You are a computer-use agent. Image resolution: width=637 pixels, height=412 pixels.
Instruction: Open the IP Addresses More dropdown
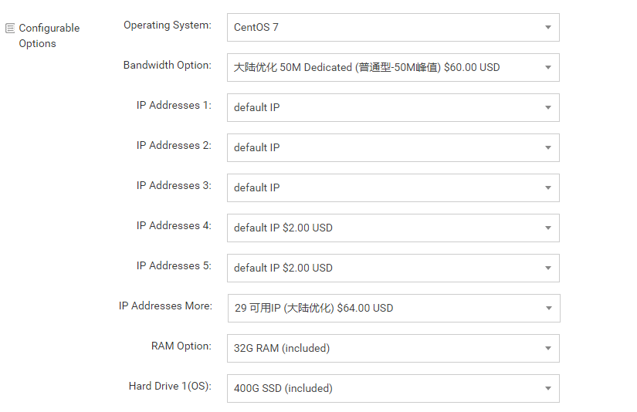(392, 308)
